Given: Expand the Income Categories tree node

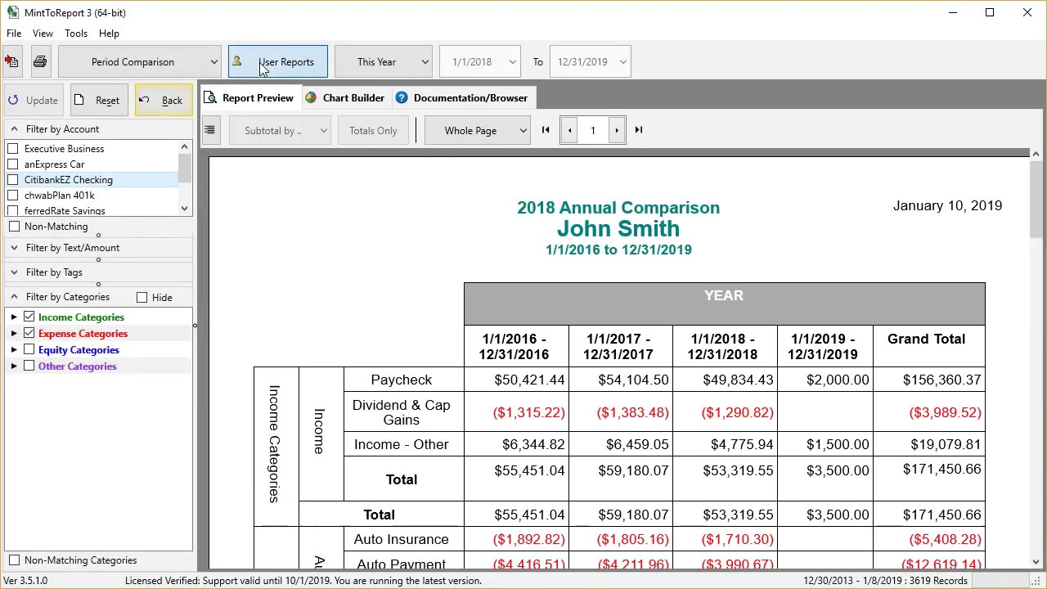Looking at the screenshot, I should pyautogui.click(x=14, y=317).
